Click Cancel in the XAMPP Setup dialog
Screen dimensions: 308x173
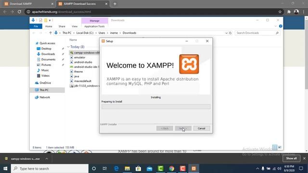(202, 128)
